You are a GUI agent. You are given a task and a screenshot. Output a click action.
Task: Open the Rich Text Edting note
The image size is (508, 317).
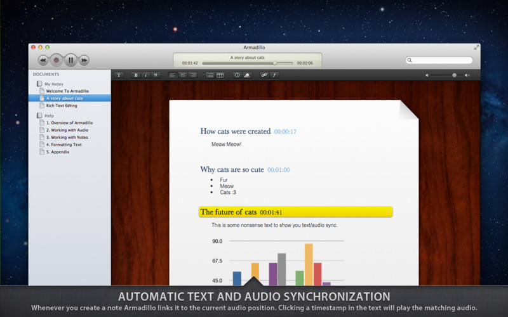click(62, 105)
